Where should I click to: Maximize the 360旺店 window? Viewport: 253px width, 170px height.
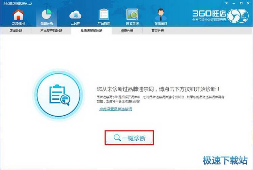coord(241,3)
